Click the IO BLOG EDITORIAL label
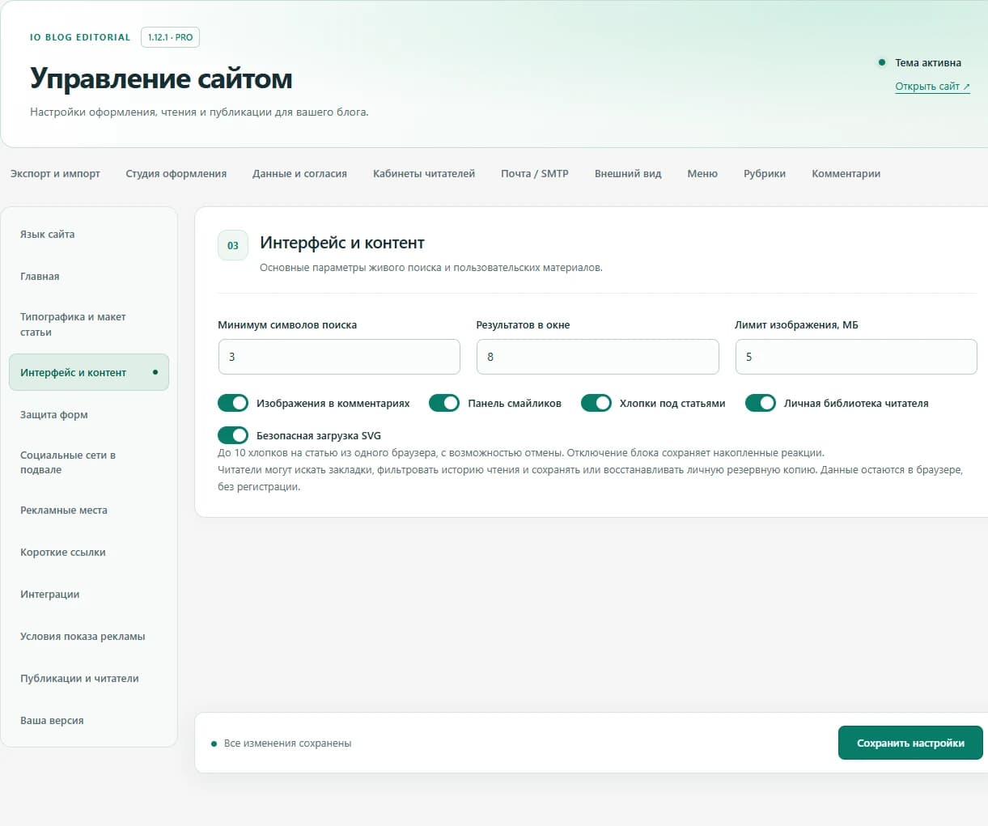Viewport: 988px width, 826px height. pos(80,37)
